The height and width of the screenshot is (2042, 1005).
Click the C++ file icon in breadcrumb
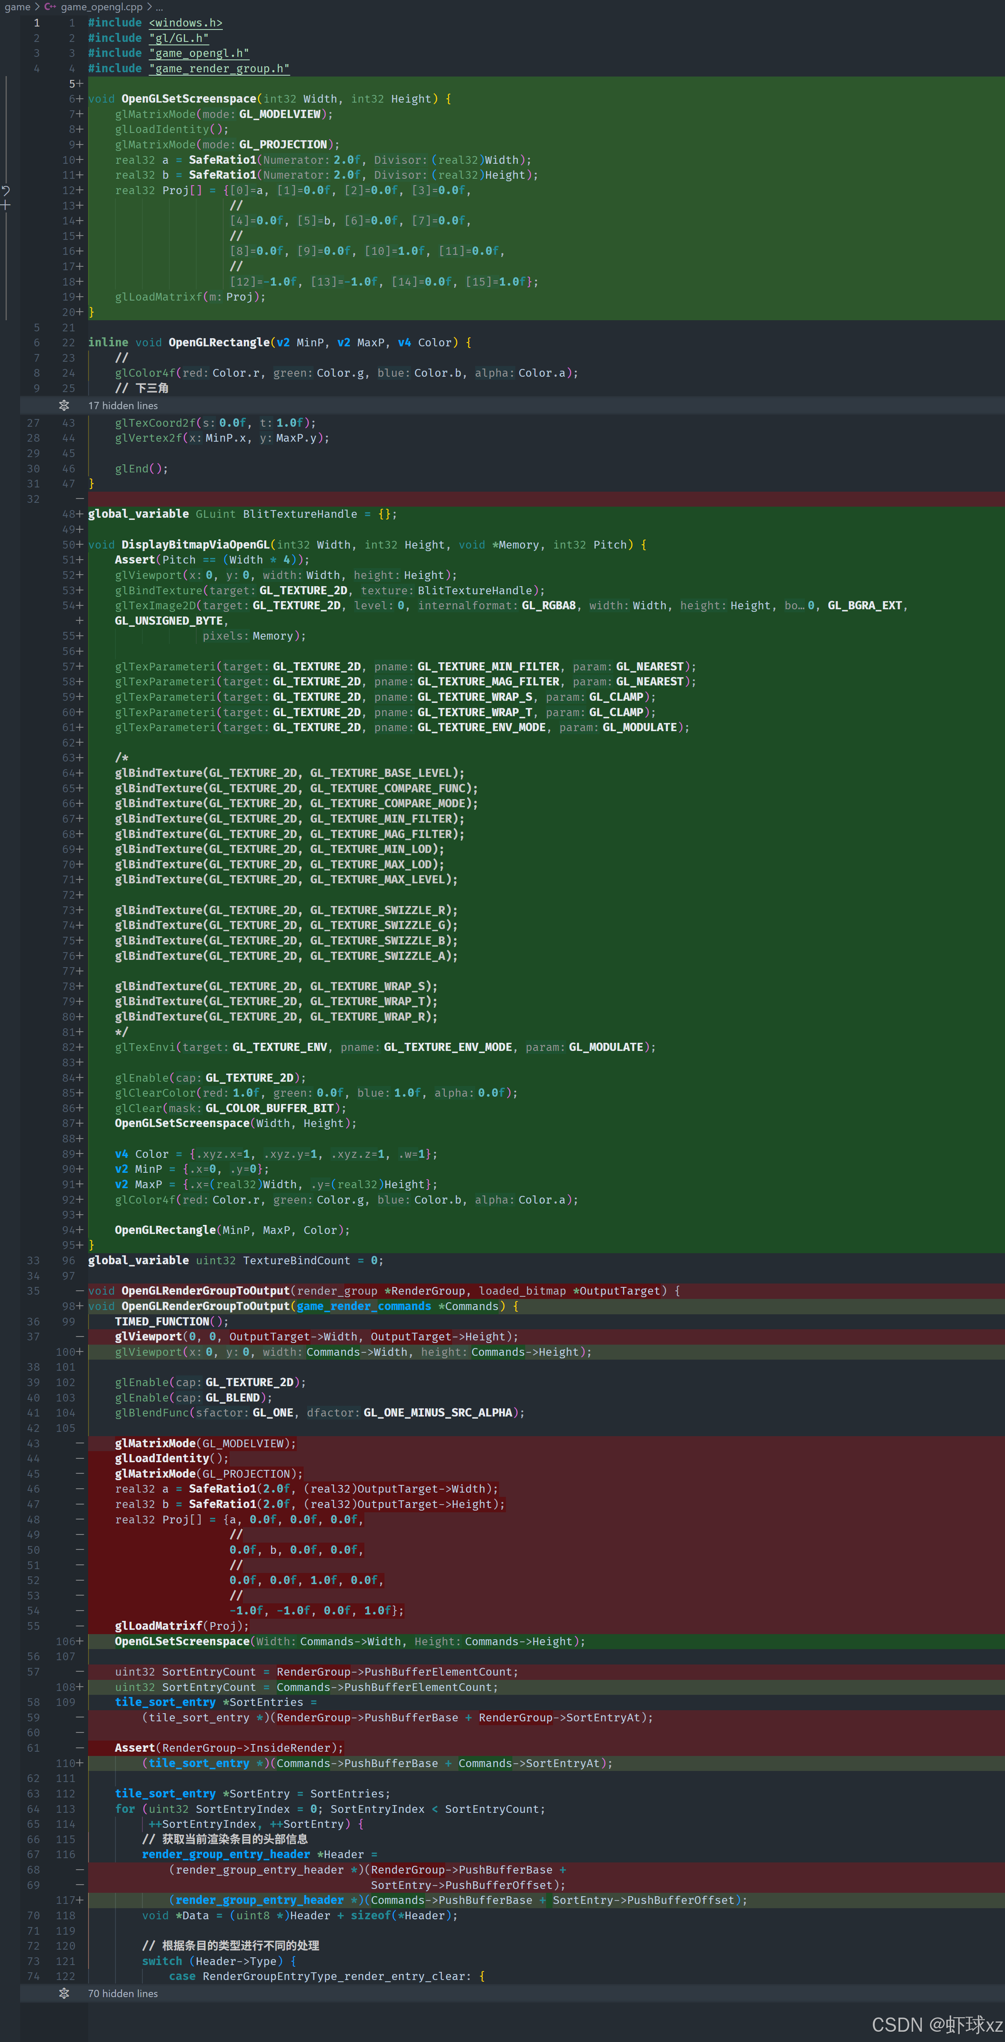click(x=50, y=6)
